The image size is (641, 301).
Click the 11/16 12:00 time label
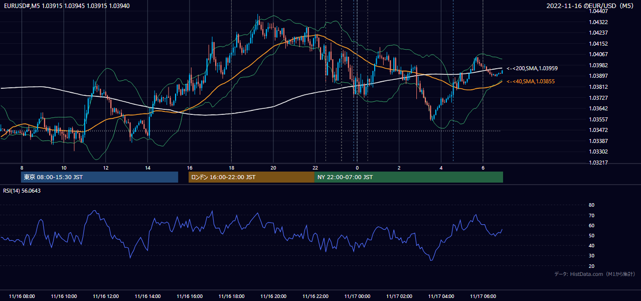click(x=106, y=296)
